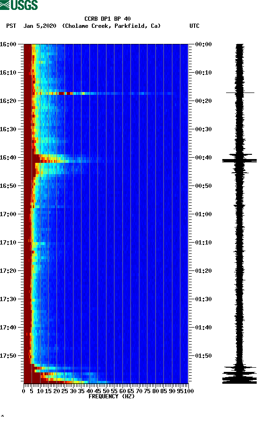Click the 17:50 PST time label

pyautogui.click(x=8, y=356)
